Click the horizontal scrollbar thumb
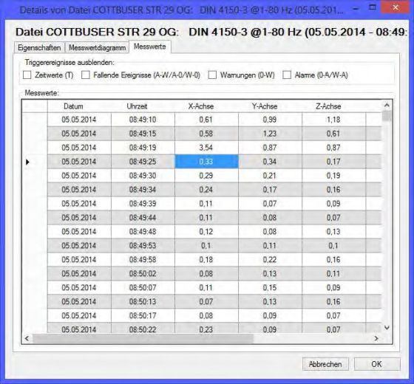Screen dimensions: 414x384 [143, 338]
